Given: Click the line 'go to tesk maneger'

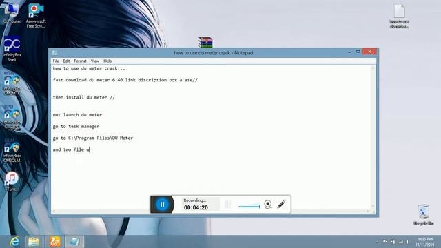Looking at the screenshot, I should coord(76,127).
